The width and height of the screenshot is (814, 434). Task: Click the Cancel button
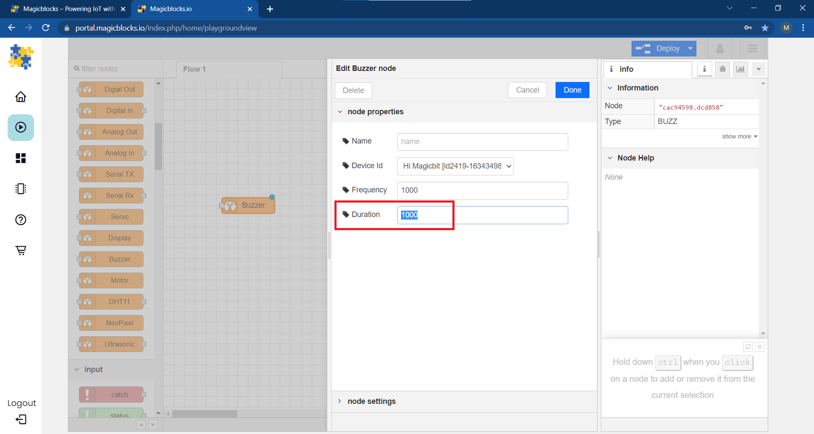point(527,90)
